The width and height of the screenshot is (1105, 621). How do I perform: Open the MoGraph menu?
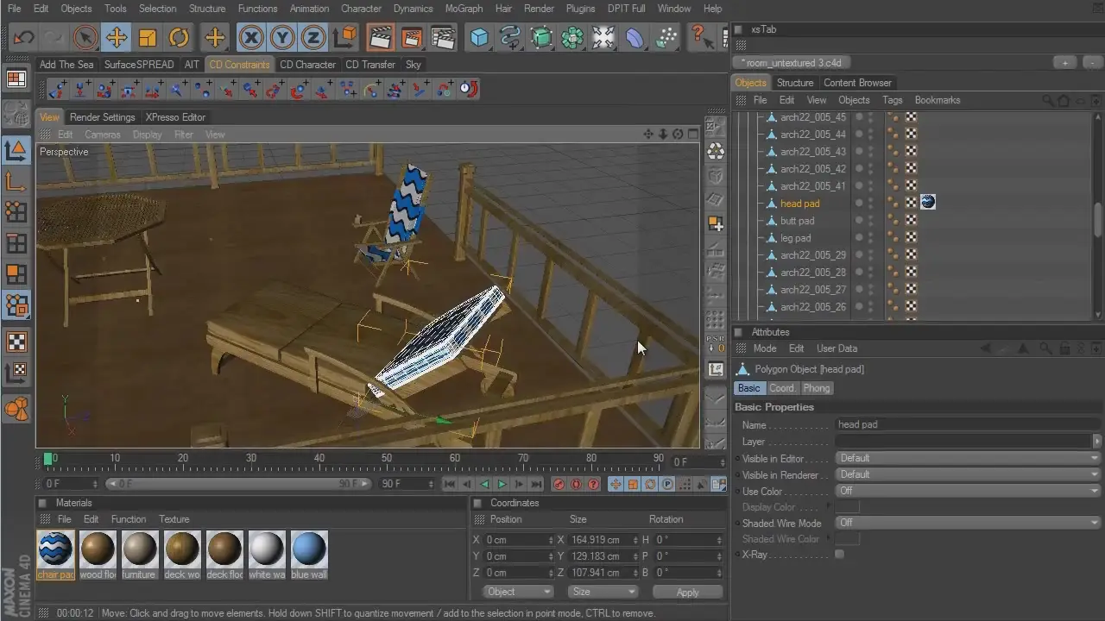point(464,9)
